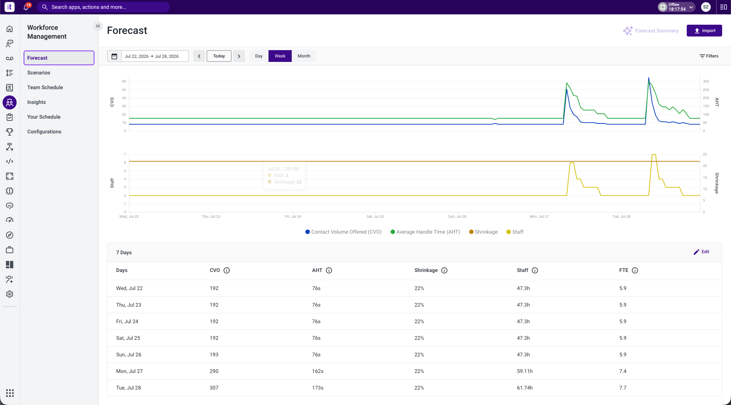This screenshot has height=405, width=731.
Task: Open the app grid launcher icon
Action: [10, 393]
